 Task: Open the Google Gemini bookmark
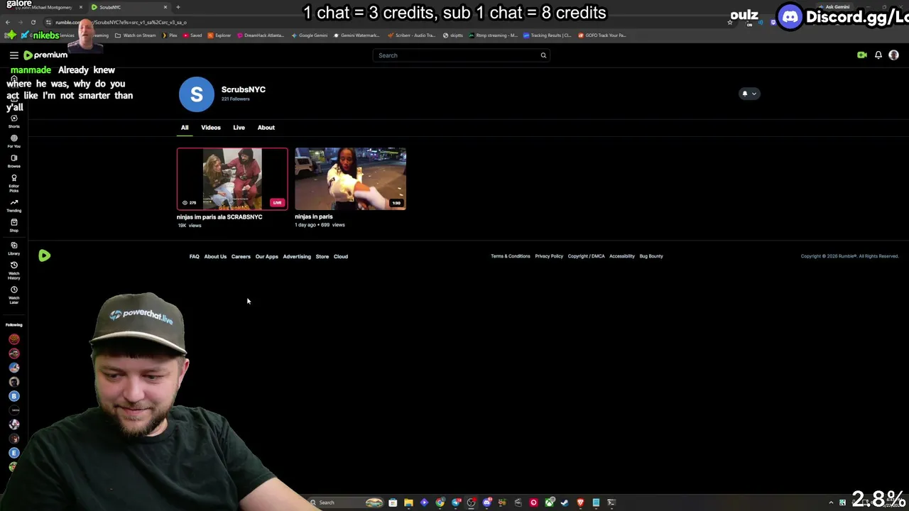309,35
